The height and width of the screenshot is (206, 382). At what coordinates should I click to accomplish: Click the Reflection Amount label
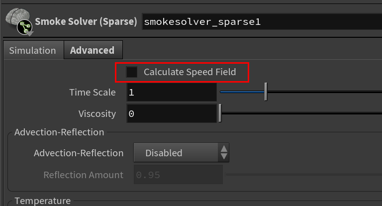point(84,175)
